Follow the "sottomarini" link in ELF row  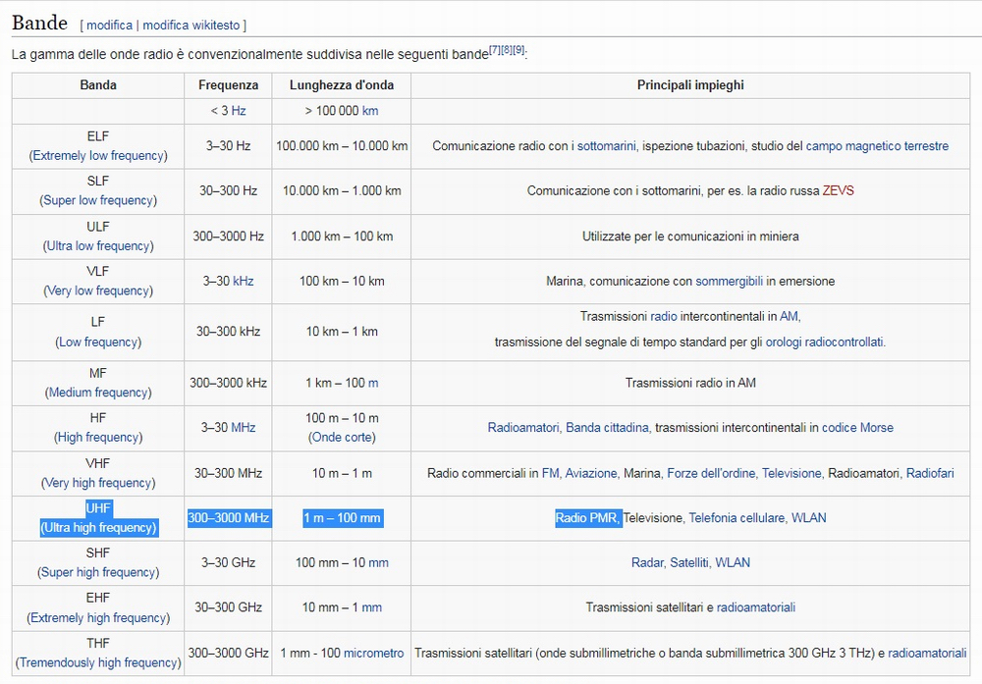tap(606, 146)
